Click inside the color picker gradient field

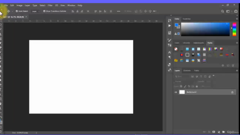click(x=205, y=29)
